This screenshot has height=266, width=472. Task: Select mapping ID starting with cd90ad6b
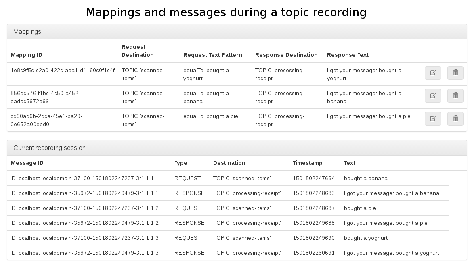pos(46,120)
